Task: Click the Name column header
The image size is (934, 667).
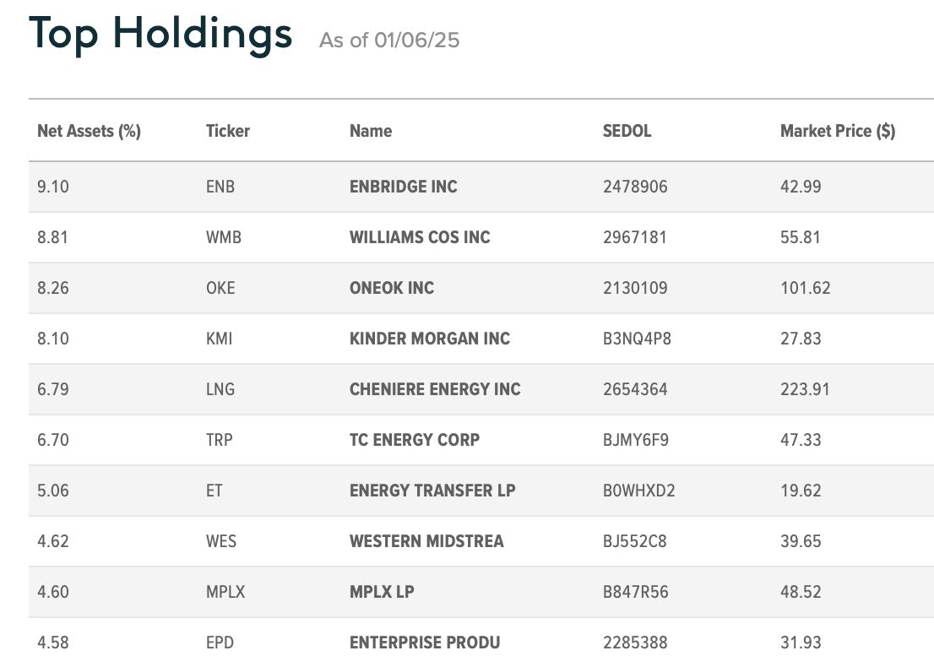Action: tap(371, 131)
